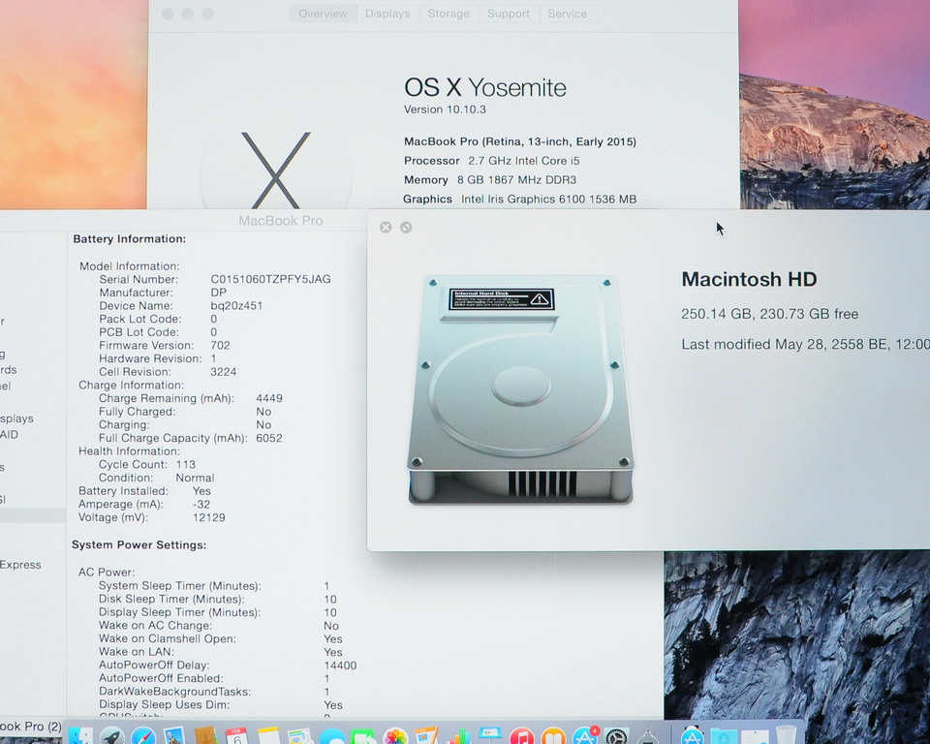Open Trash at dock's end
Viewport: 930px width, 744px height.
[x=786, y=734]
